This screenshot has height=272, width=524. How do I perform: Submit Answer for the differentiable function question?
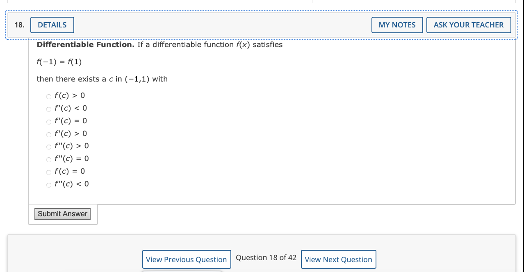point(62,213)
